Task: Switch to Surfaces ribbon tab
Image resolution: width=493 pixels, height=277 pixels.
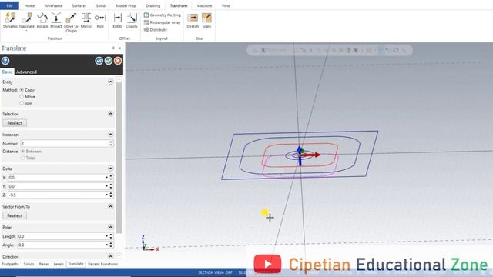Action: click(79, 5)
